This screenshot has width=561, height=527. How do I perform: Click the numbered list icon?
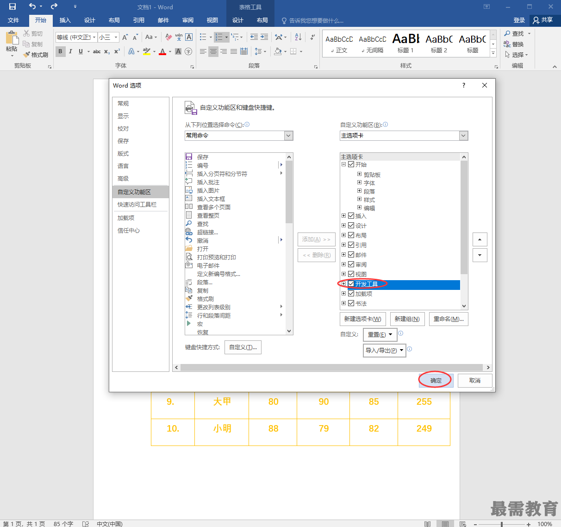pyautogui.click(x=219, y=37)
